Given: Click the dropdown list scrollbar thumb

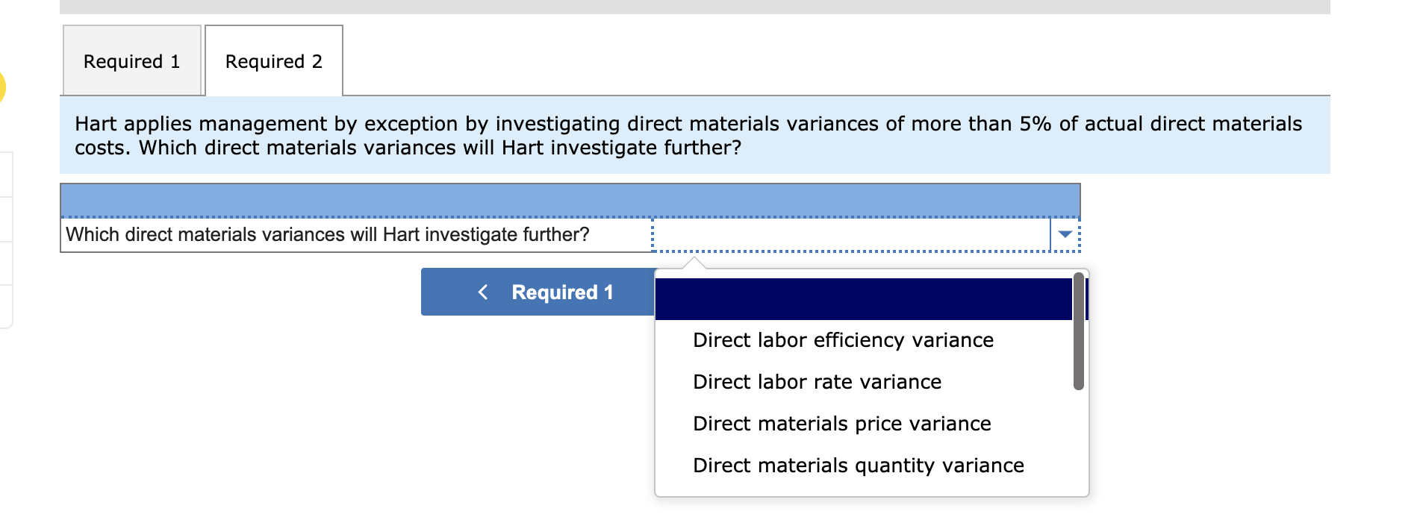Looking at the screenshot, I should pos(1078,331).
